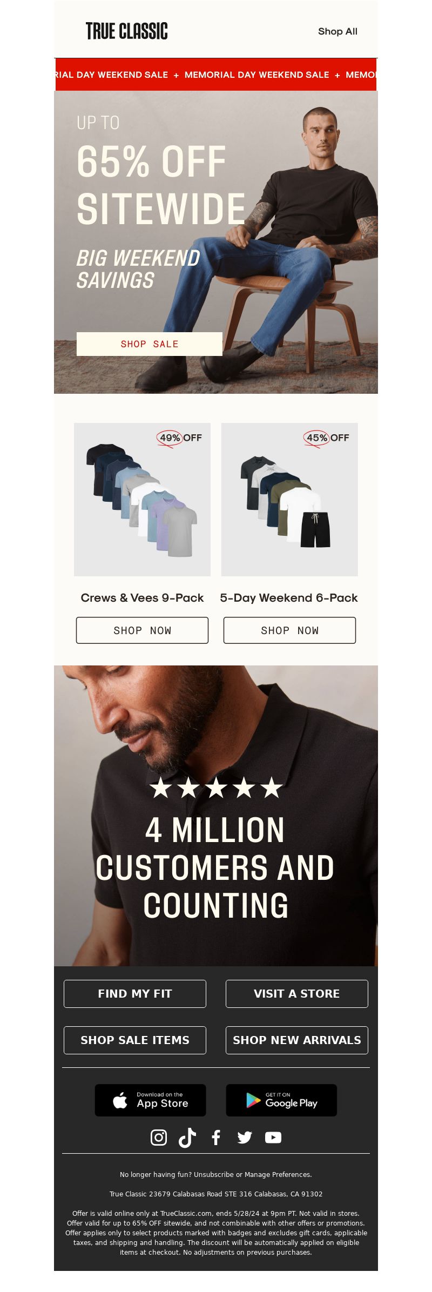The width and height of the screenshot is (432, 1292).
Task: Open the TikTok social icon
Action: point(187,1138)
